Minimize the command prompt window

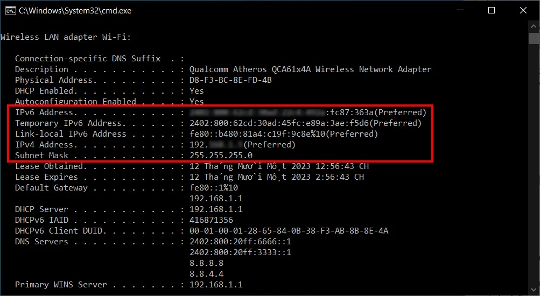(x=460, y=11)
